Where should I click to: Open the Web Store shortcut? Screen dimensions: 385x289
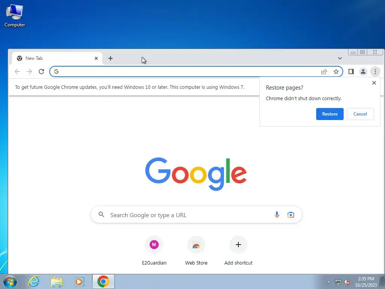196,251
